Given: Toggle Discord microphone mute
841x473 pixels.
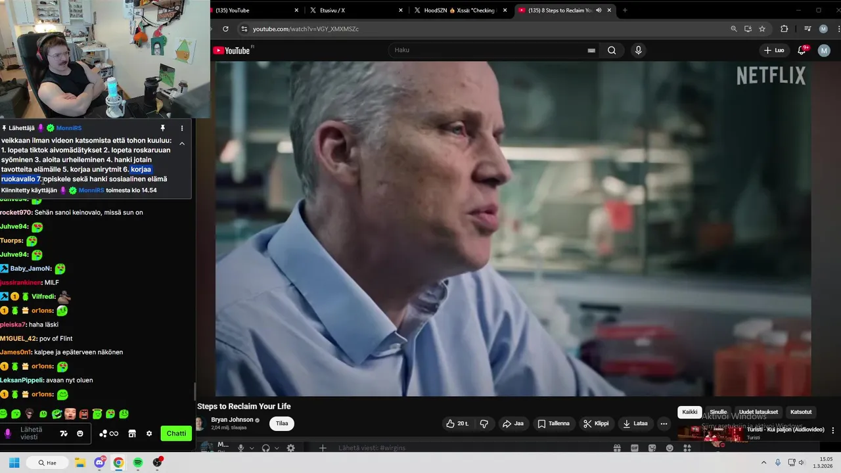Looking at the screenshot, I should click(240, 448).
